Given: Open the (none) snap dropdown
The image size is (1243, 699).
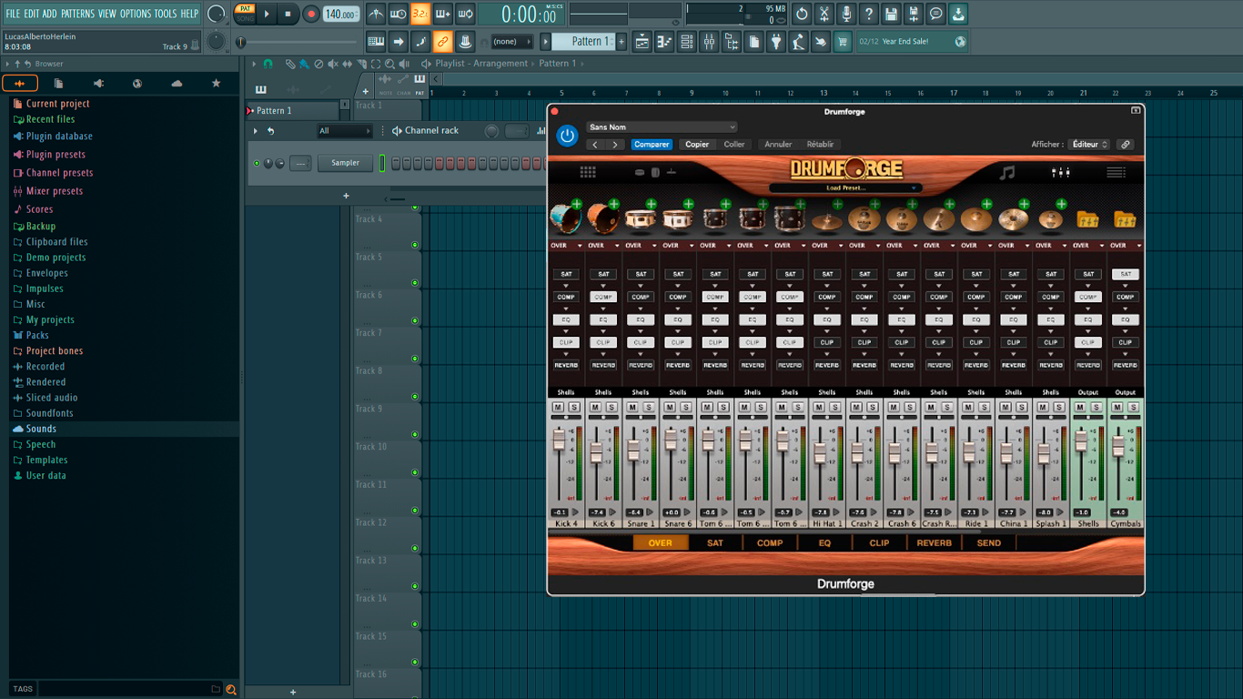Looking at the screenshot, I should (512, 42).
